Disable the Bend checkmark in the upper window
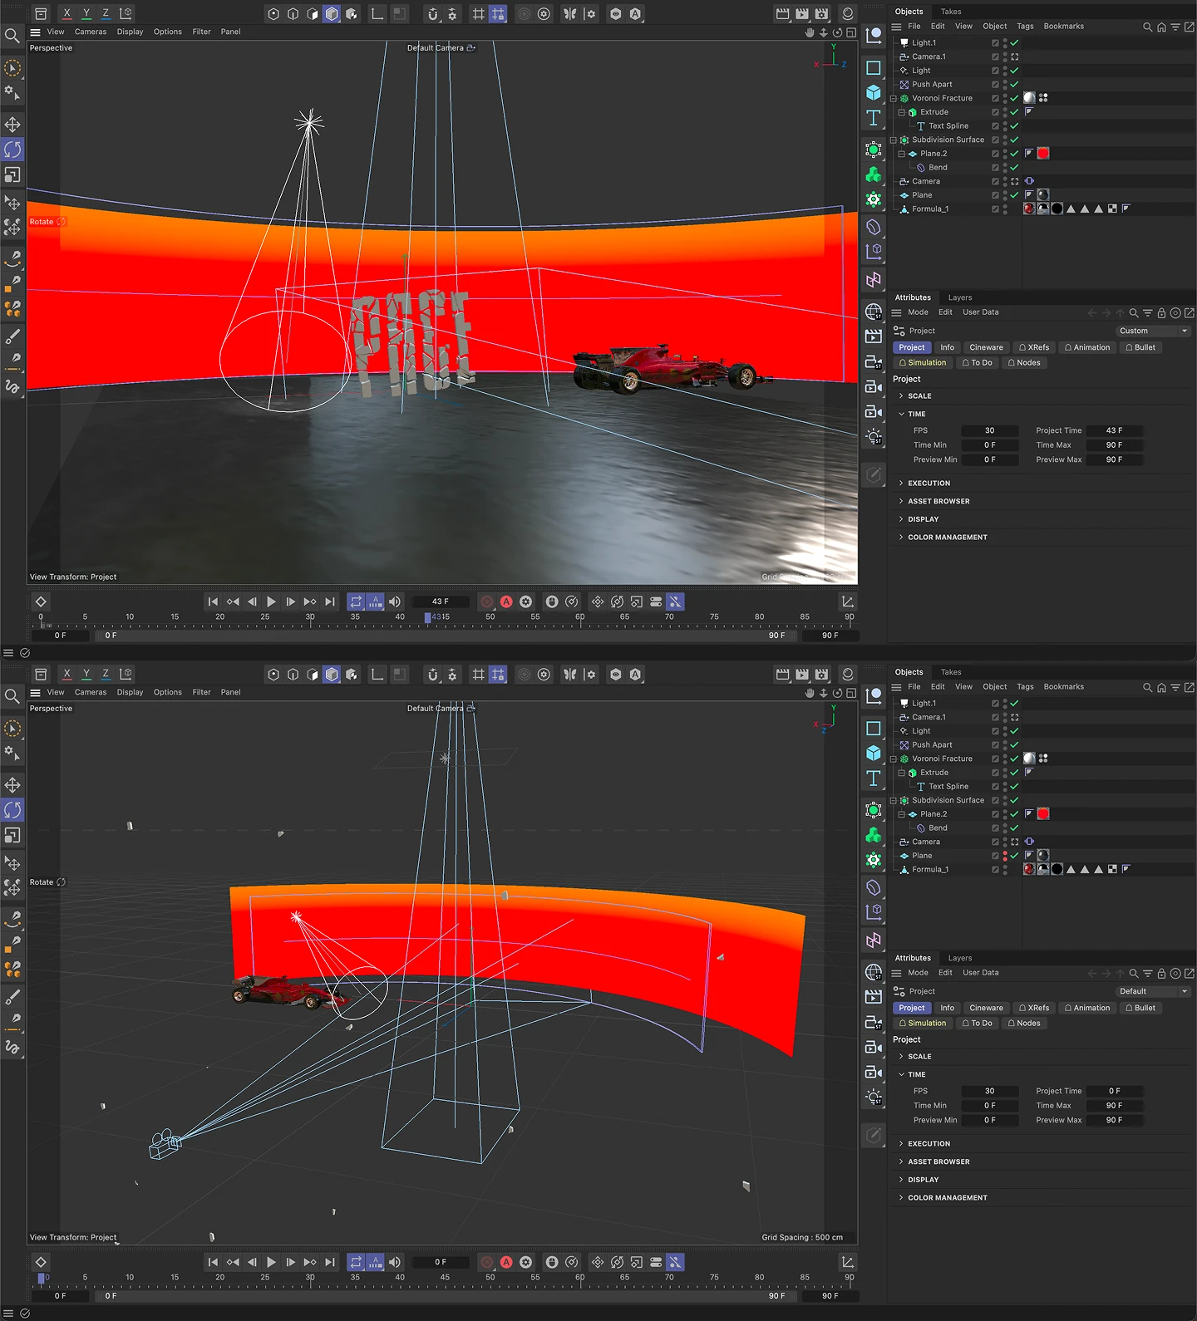This screenshot has width=1197, height=1321. (x=1014, y=167)
